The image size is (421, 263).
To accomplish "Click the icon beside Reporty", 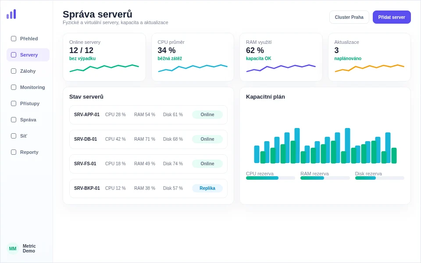I will tap(14, 152).
